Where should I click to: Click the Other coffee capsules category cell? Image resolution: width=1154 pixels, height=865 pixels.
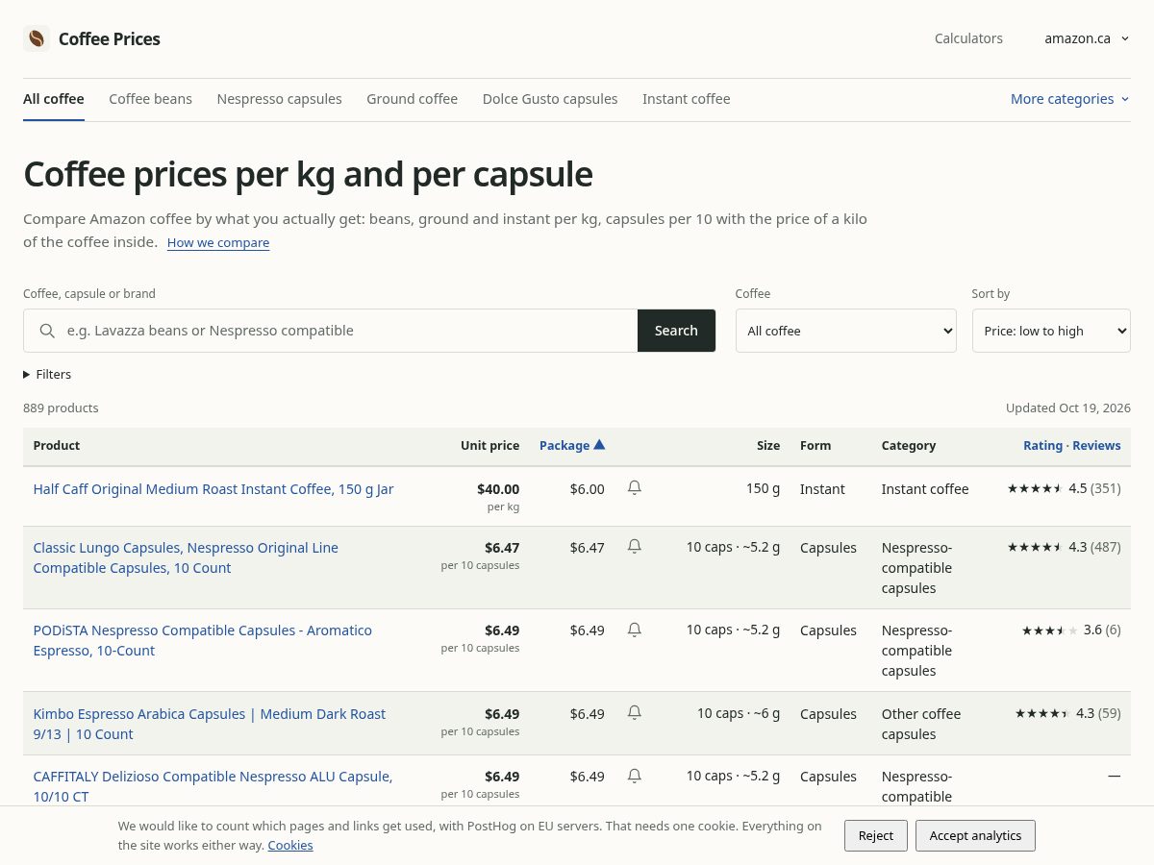921,724
